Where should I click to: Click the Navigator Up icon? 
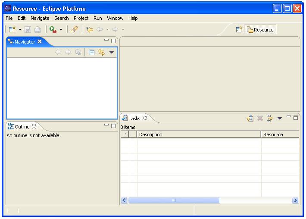pos(78,52)
